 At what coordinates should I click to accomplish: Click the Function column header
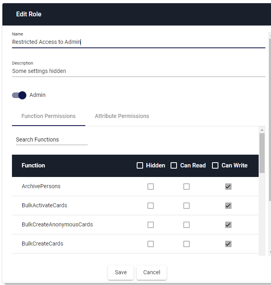click(x=33, y=165)
